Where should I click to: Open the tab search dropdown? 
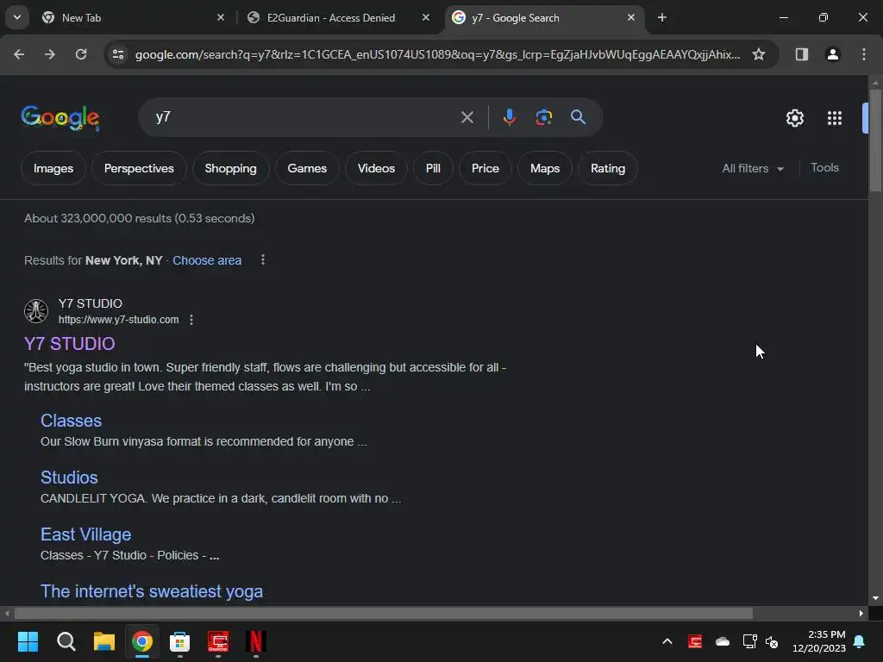(x=17, y=17)
